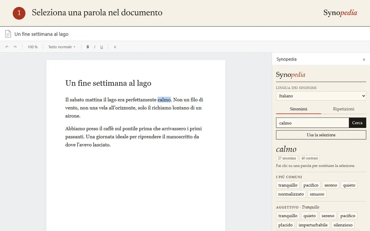Toggle underline formatting
370x231 pixels.
pos(101,47)
